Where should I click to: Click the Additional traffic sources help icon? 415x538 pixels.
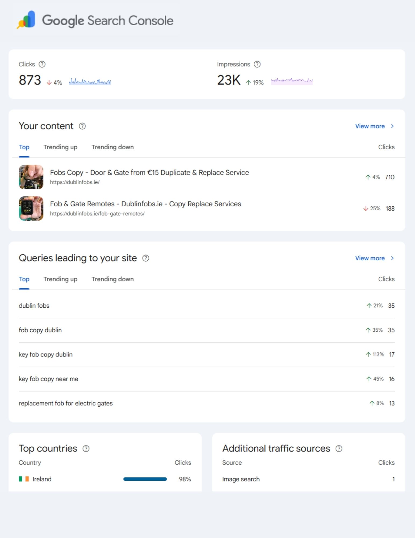[339, 448]
